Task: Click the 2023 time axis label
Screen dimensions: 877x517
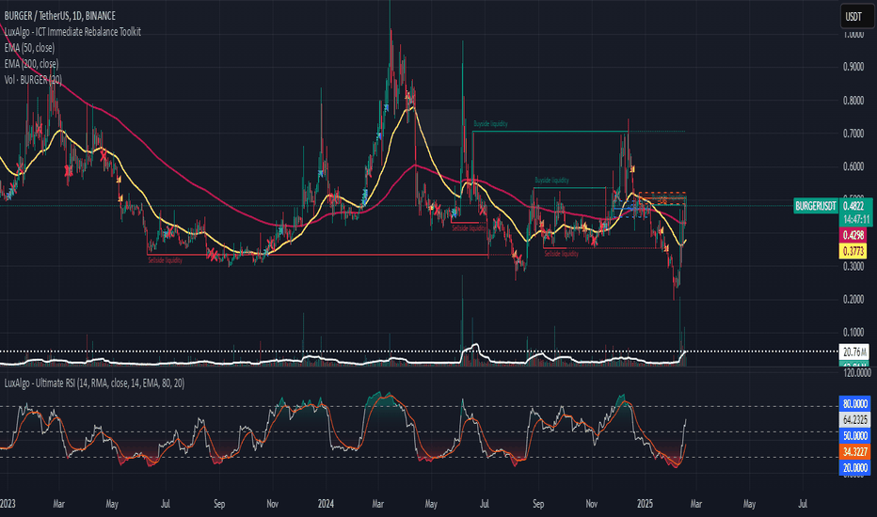Action: (8, 504)
